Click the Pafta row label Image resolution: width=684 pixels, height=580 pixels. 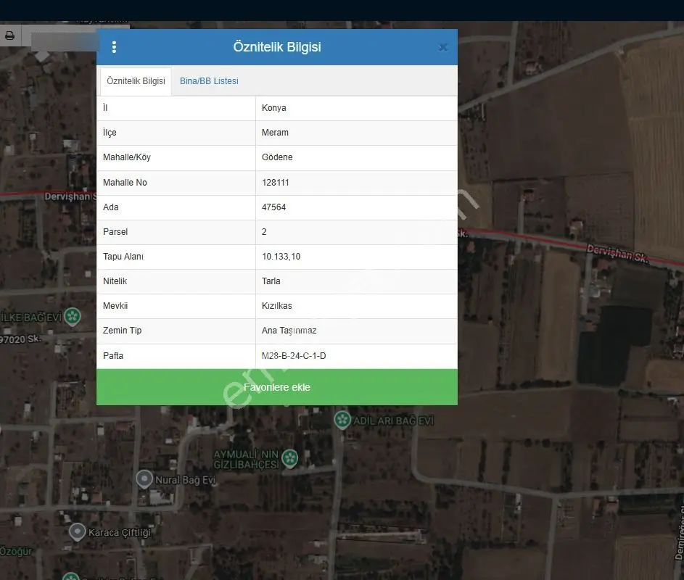[113, 356]
